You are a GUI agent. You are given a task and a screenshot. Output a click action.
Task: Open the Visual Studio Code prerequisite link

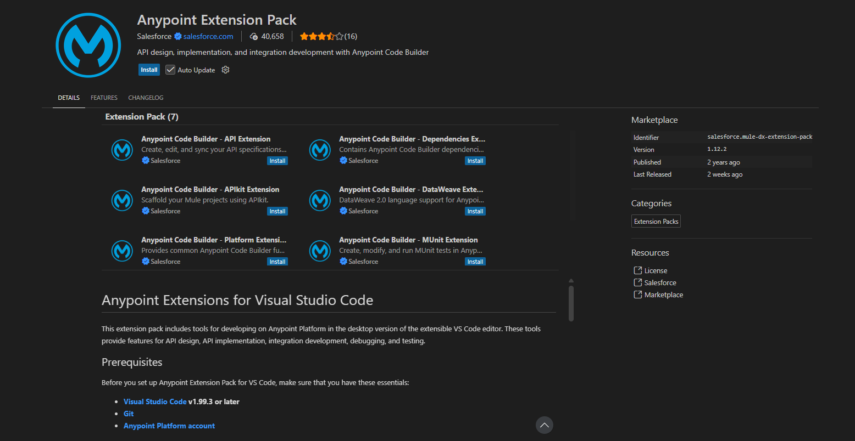(155, 402)
